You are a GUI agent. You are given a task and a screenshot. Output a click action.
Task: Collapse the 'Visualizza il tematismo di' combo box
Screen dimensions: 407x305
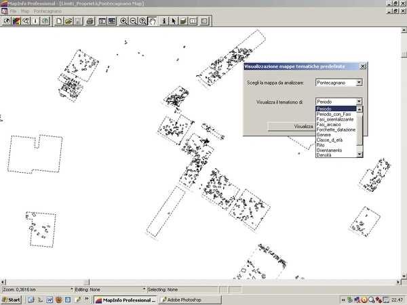(x=359, y=102)
